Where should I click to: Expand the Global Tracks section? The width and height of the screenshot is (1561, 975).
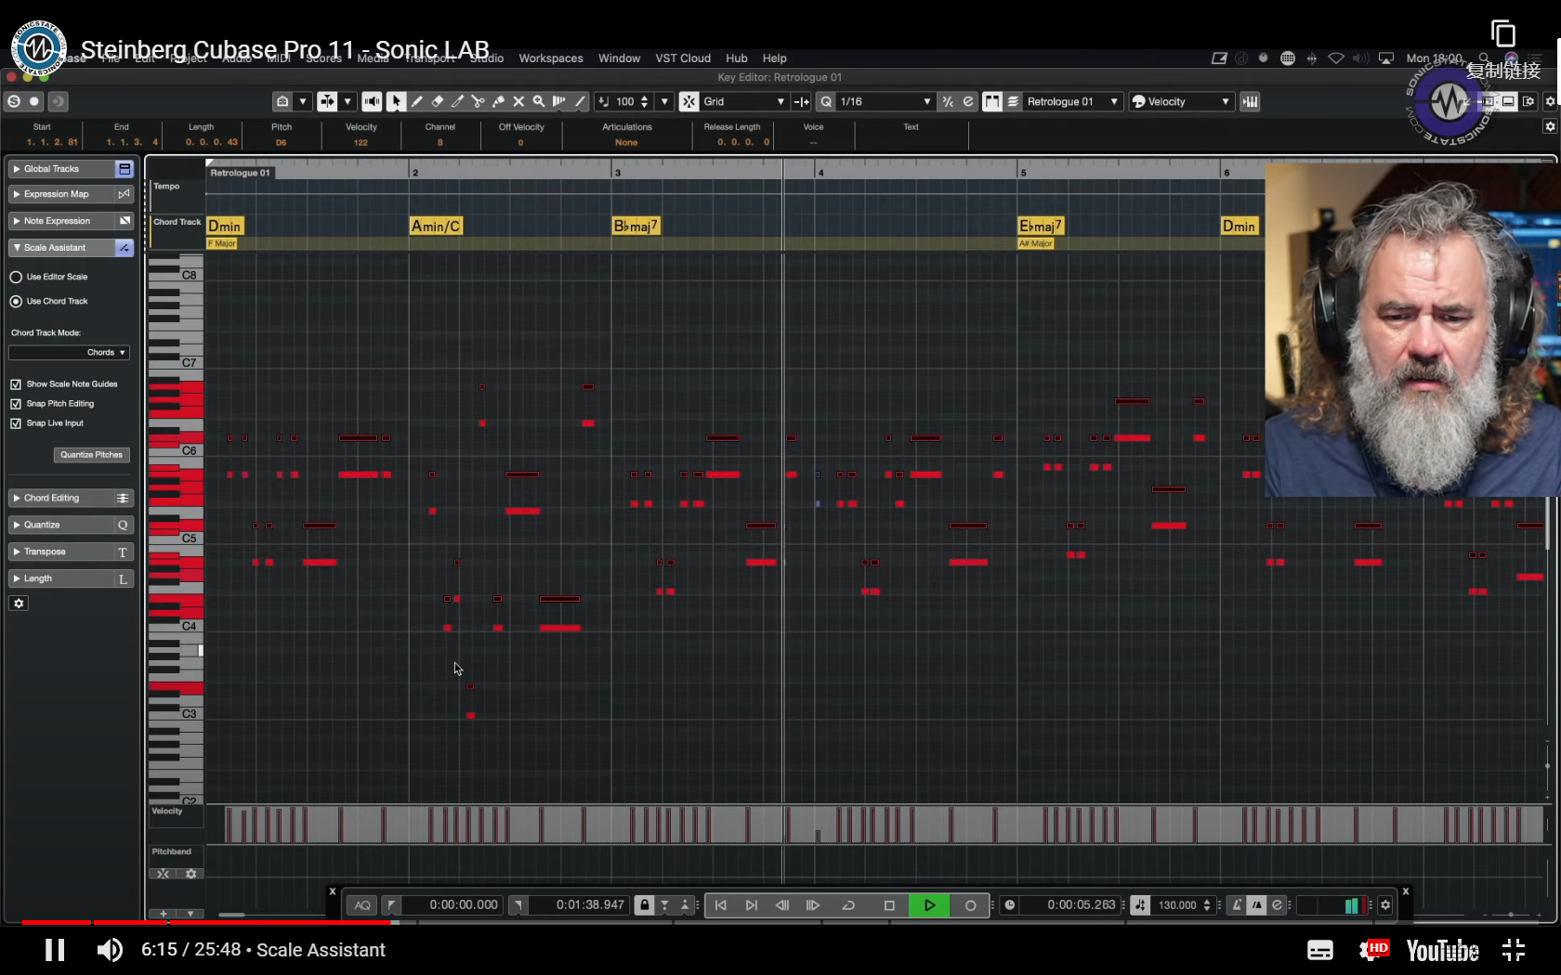click(61, 169)
